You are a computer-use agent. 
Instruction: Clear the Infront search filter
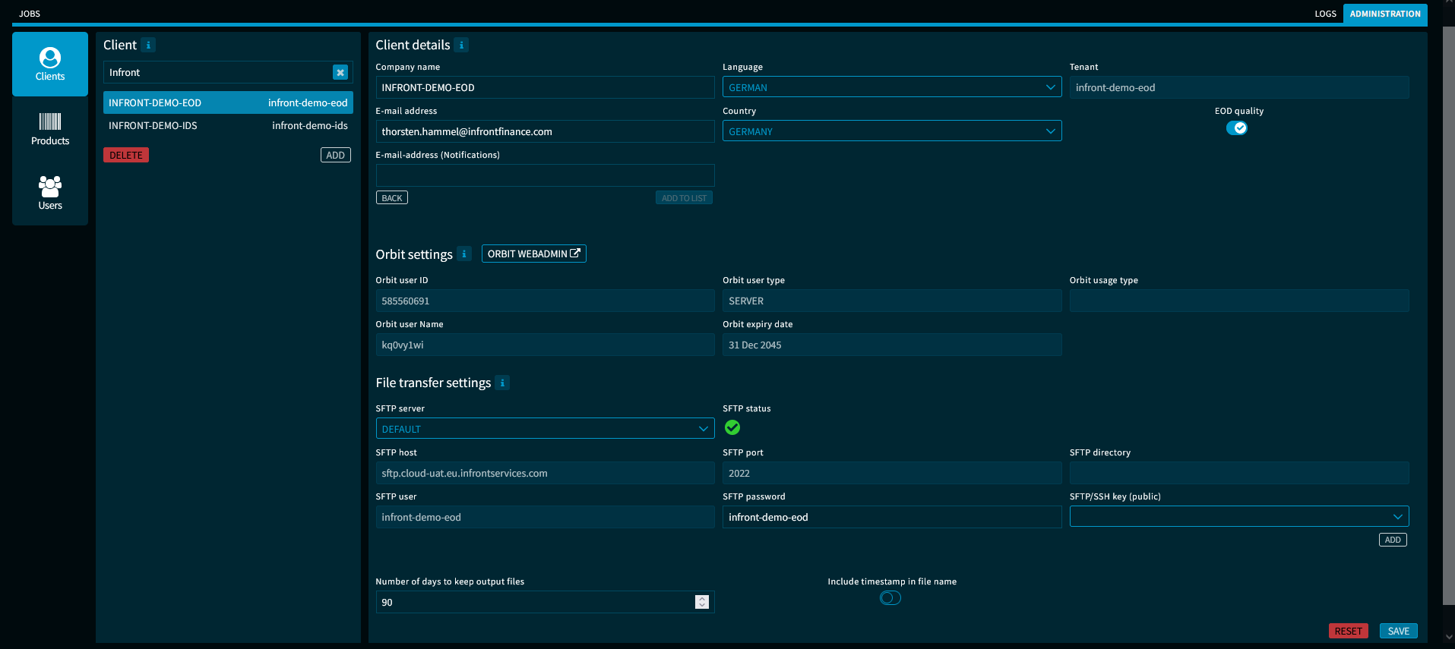coord(340,72)
